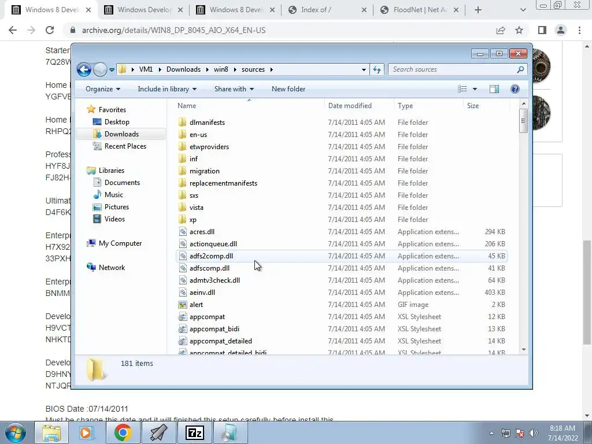Select the migration folder
This screenshot has width=592, height=444.
(x=204, y=171)
